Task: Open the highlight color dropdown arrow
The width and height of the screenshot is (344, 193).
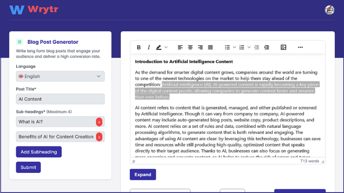Action: point(166,47)
